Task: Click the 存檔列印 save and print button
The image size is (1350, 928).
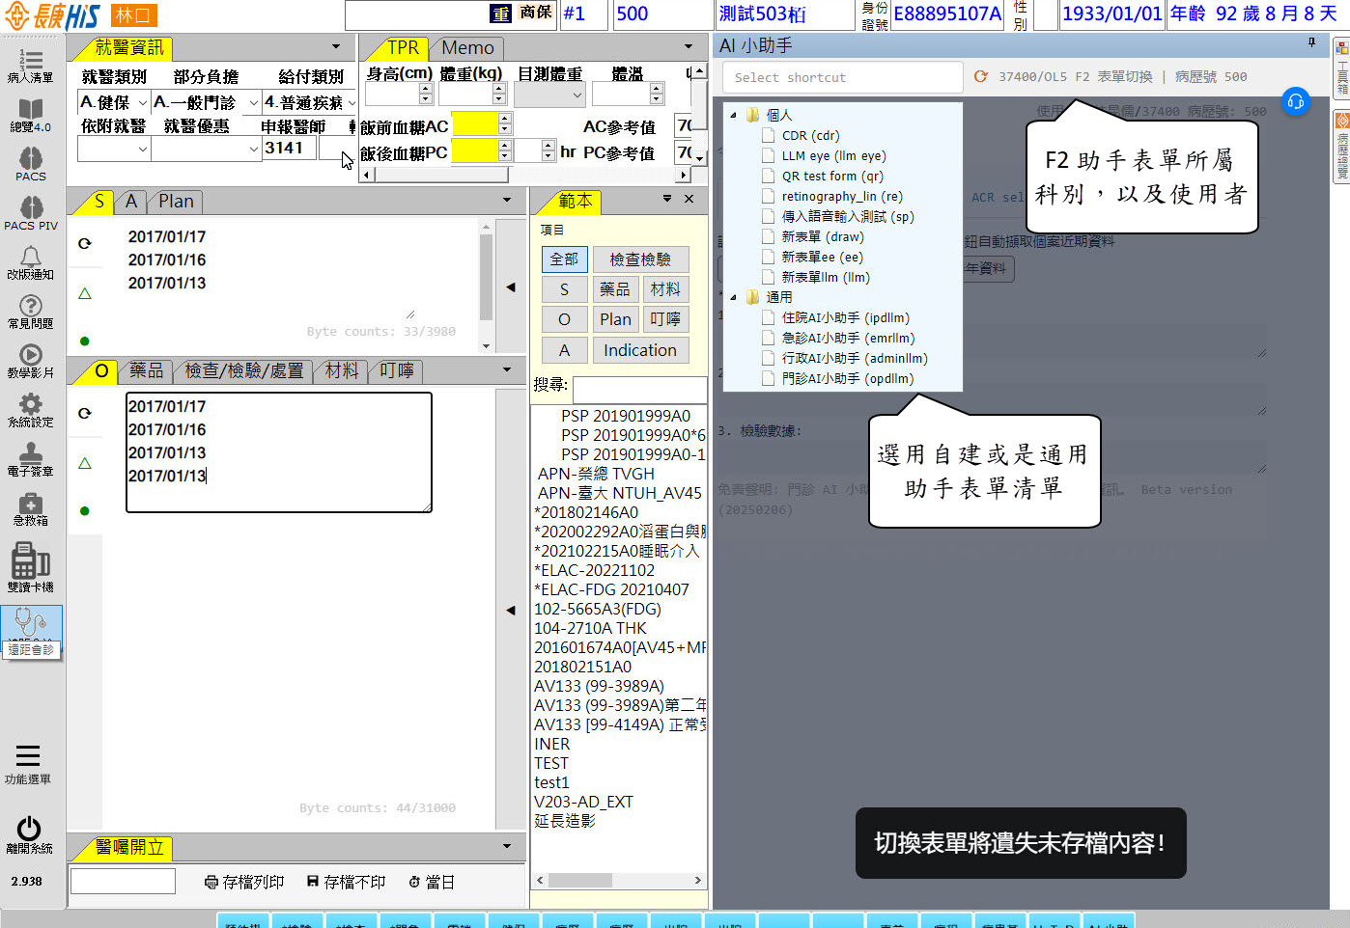Action: [x=245, y=882]
